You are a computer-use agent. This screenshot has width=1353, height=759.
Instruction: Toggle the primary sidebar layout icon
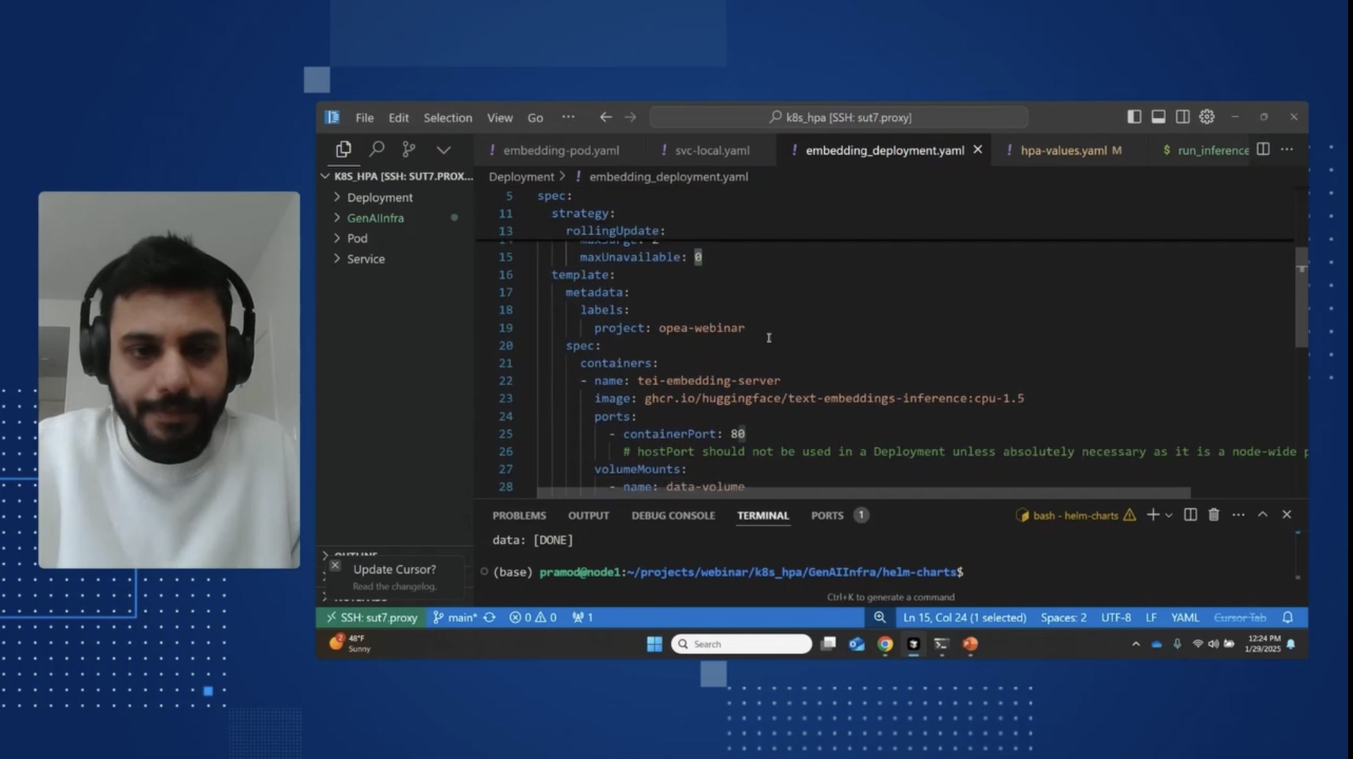coord(1134,117)
